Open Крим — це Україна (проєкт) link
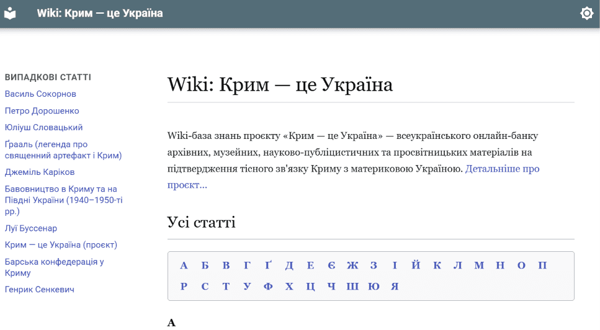Image resolution: width=600 pixels, height=330 pixels. click(61, 245)
